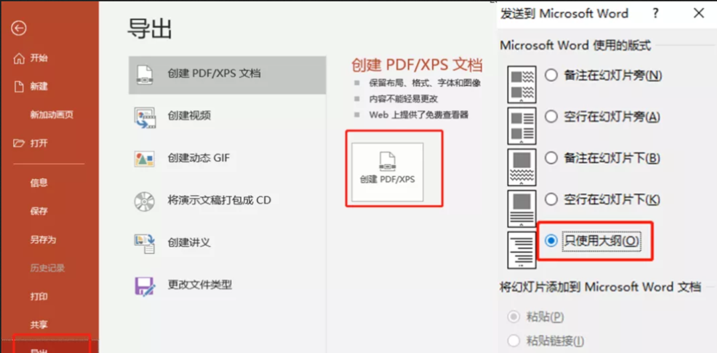Click the 创建 PDF/XPS button

(x=387, y=171)
